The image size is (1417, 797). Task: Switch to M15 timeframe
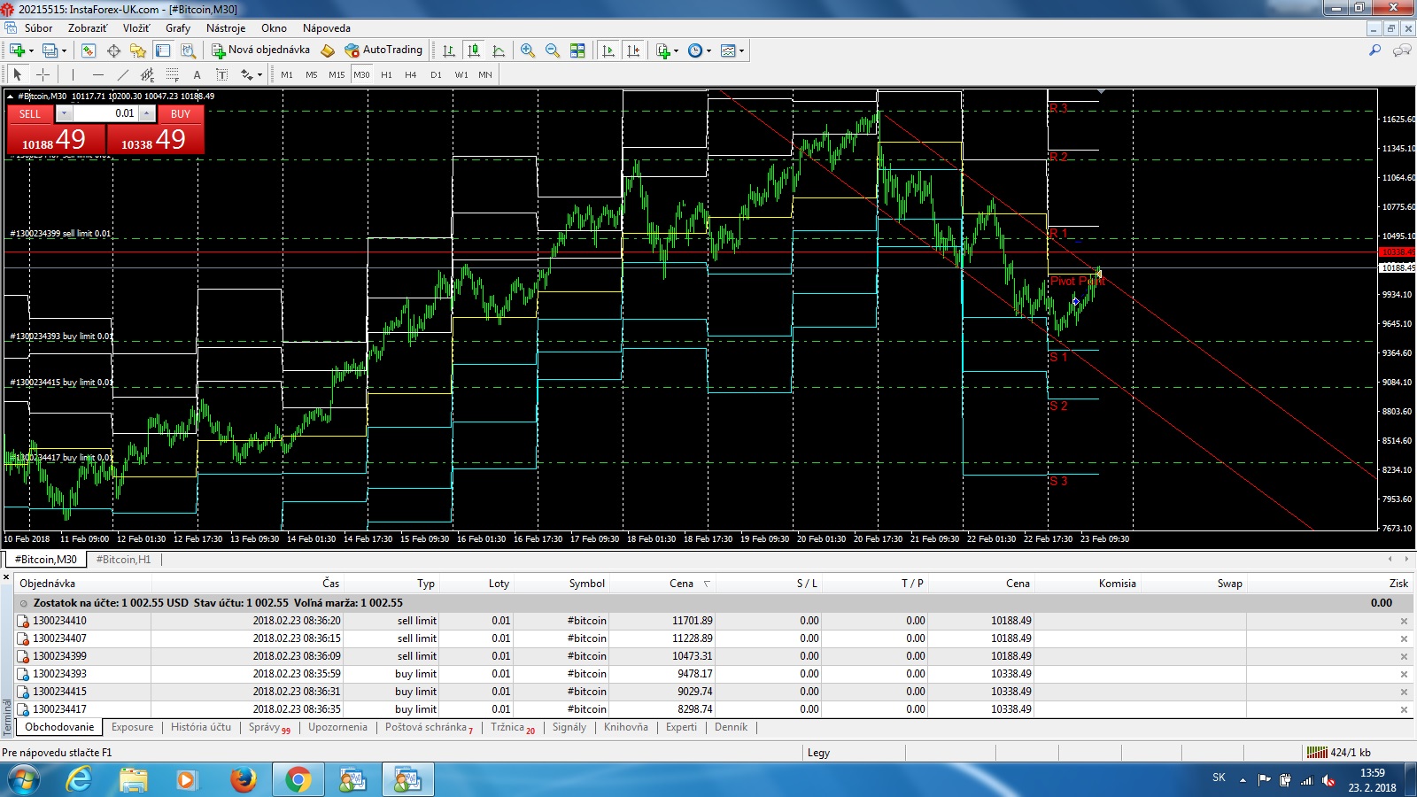337,74
